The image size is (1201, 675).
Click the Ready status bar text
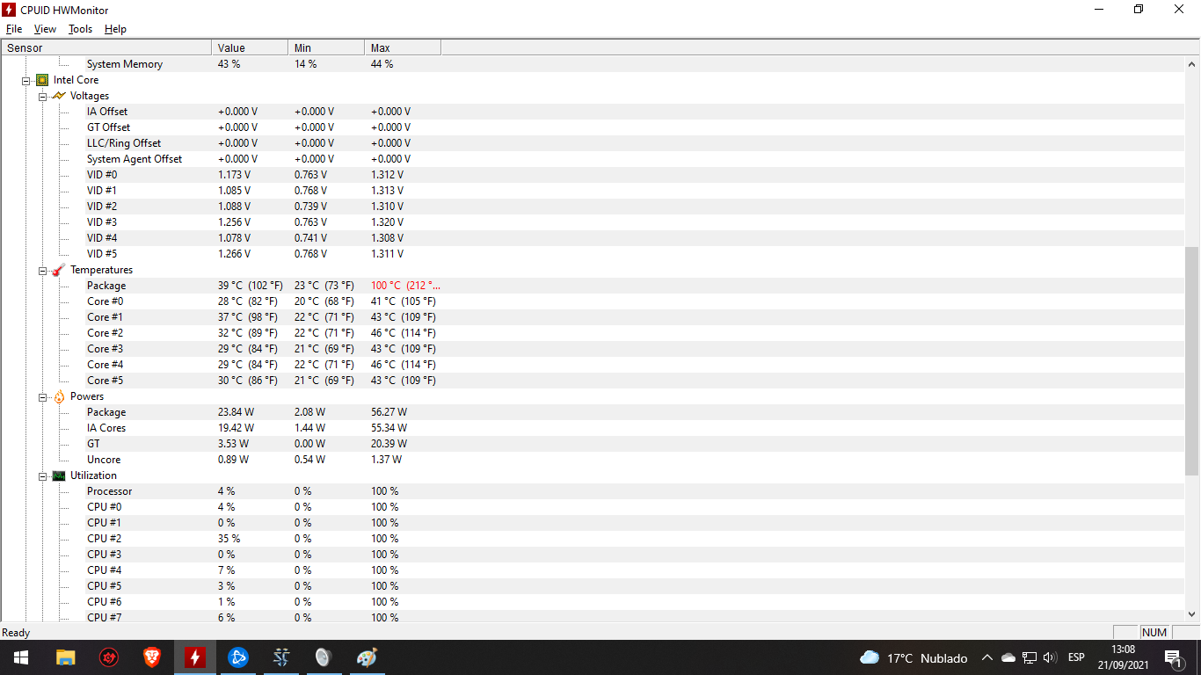pyautogui.click(x=16, y=633)
